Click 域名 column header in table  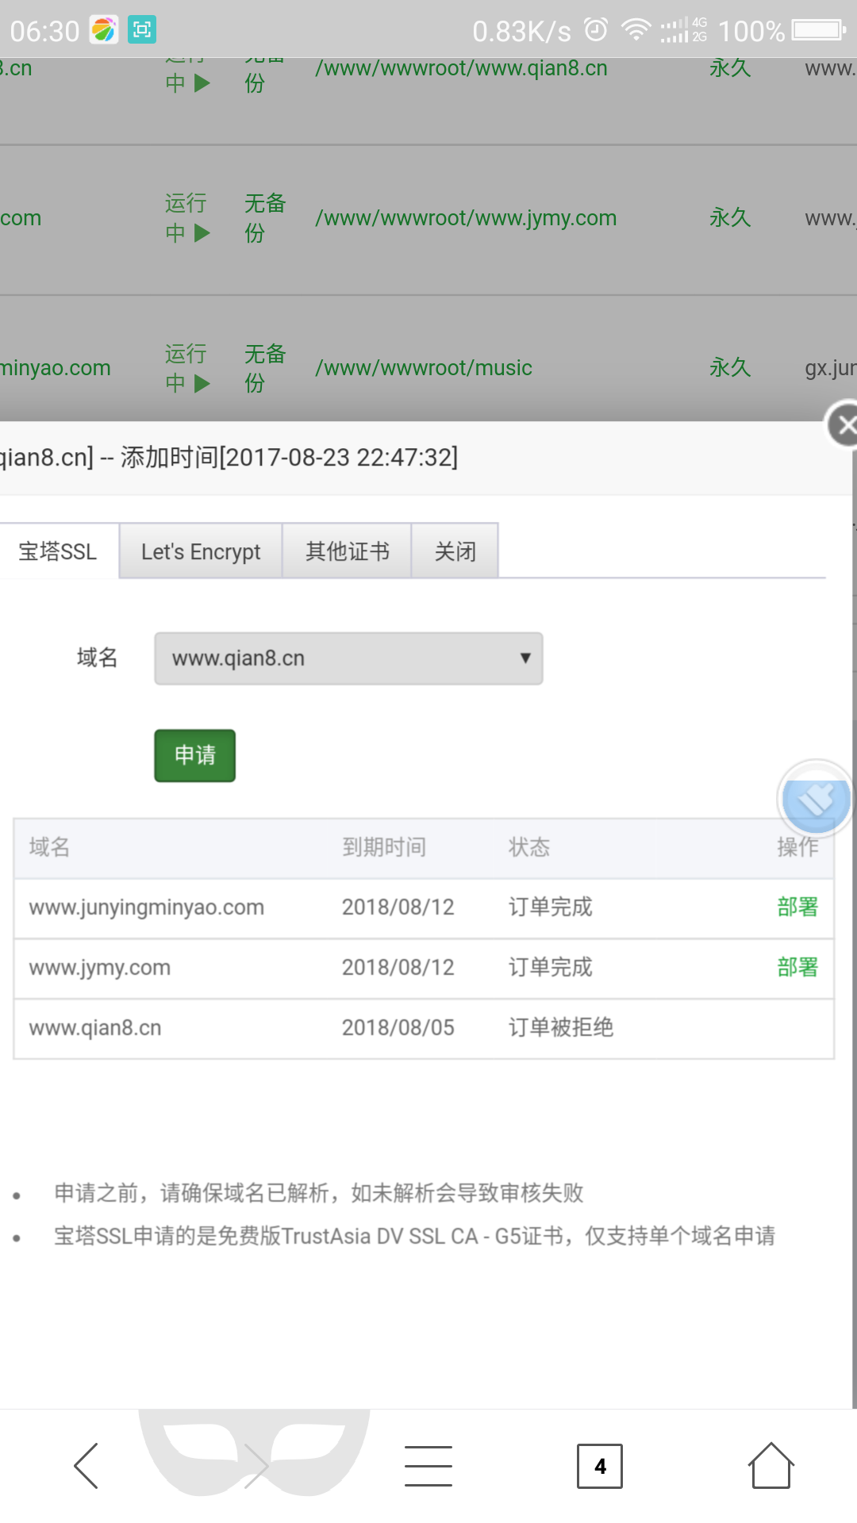tap(49, 847)
